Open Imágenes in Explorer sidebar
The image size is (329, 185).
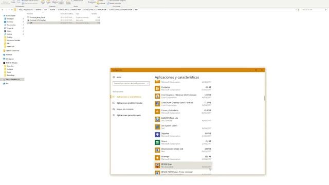[x=10, y=28]
